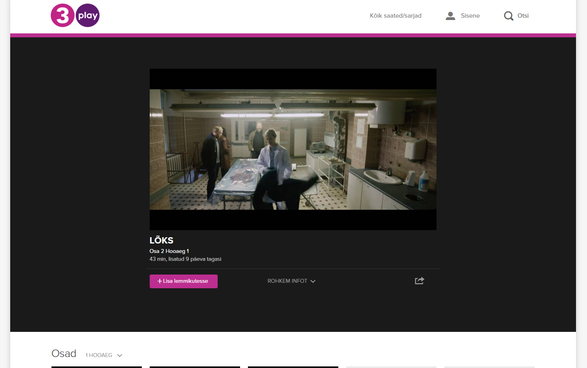587x368 pixels.
Task: Expand the 'ROHKEM INFOT' section
Action: 287,280
